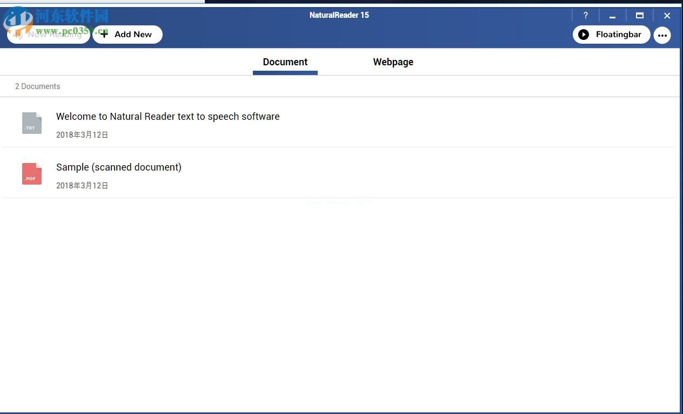683x414 pixels.
Task: Select the Document tab
Action: [285, 62]
